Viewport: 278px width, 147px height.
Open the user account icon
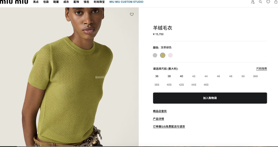(x=253, y=2)
